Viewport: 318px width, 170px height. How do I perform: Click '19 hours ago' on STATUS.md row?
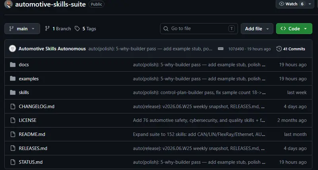tap(293, 162)
